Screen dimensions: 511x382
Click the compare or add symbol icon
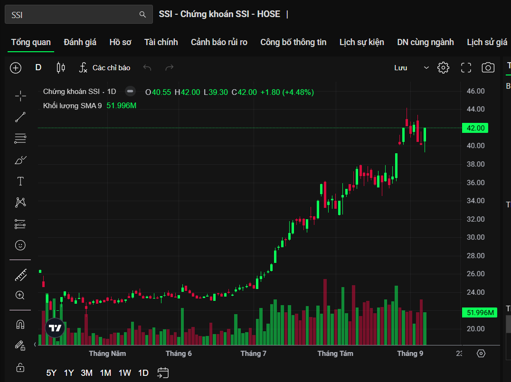pyautogui.click(x=16, y=68)
